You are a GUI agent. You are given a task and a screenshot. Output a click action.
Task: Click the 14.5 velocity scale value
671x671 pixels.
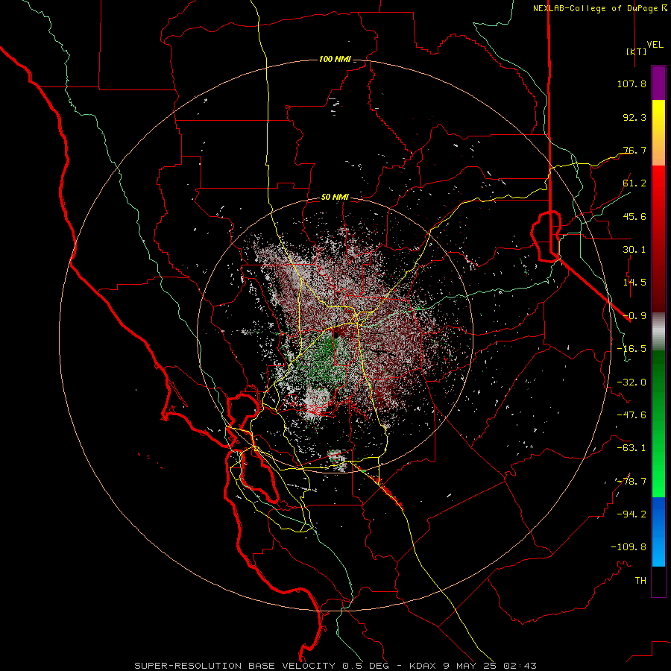(x=634, y=283)
